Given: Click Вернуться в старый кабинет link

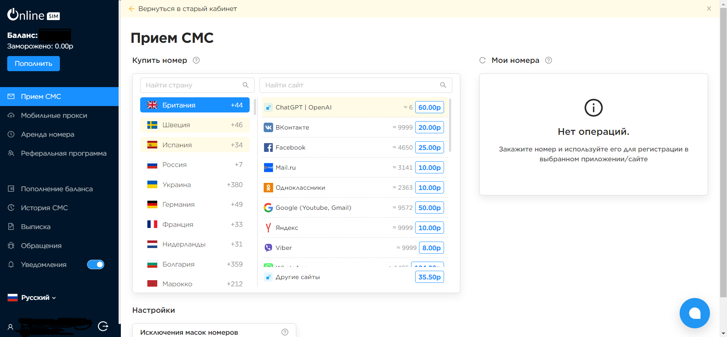Looking at the screenshot, I should pos(188,9).
